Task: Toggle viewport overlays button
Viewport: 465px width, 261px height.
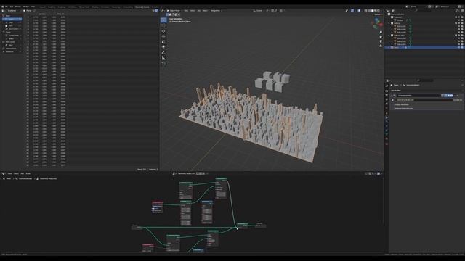Action: click(359, 11)
